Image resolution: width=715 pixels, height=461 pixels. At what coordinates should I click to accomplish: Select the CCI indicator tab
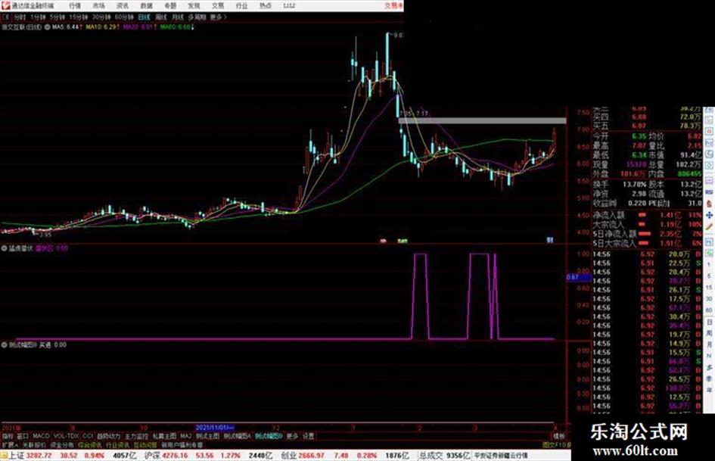pos(88,436)
